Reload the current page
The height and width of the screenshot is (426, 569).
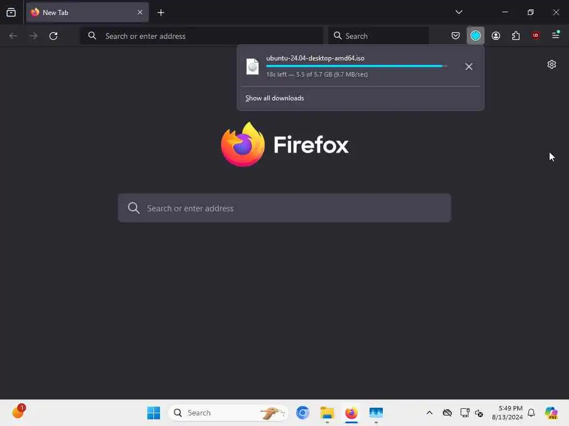(x=53, y=36)
